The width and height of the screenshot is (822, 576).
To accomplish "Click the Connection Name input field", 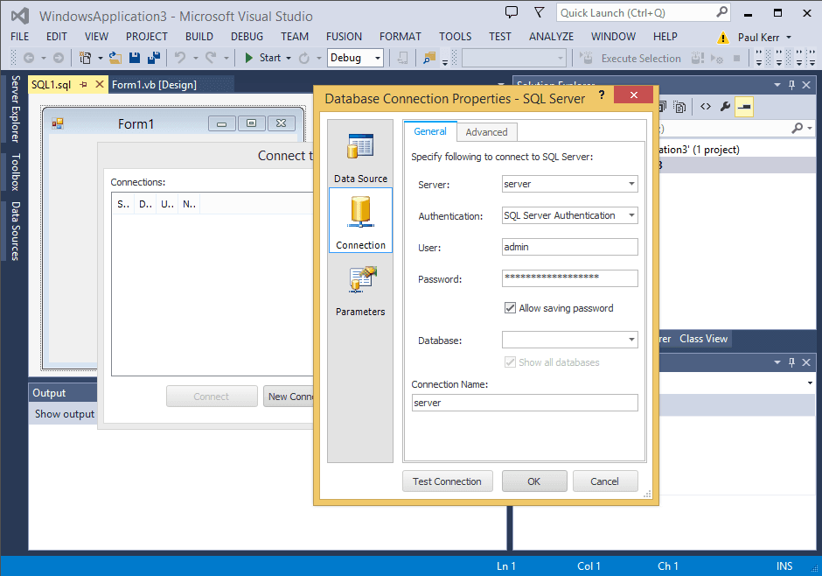I will pos(525,403).
